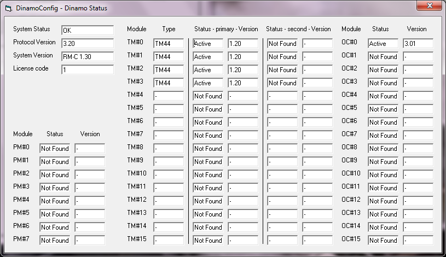Click the TM#4 primary status field
The height and width of the screenshot is (257, 446).
208,96
